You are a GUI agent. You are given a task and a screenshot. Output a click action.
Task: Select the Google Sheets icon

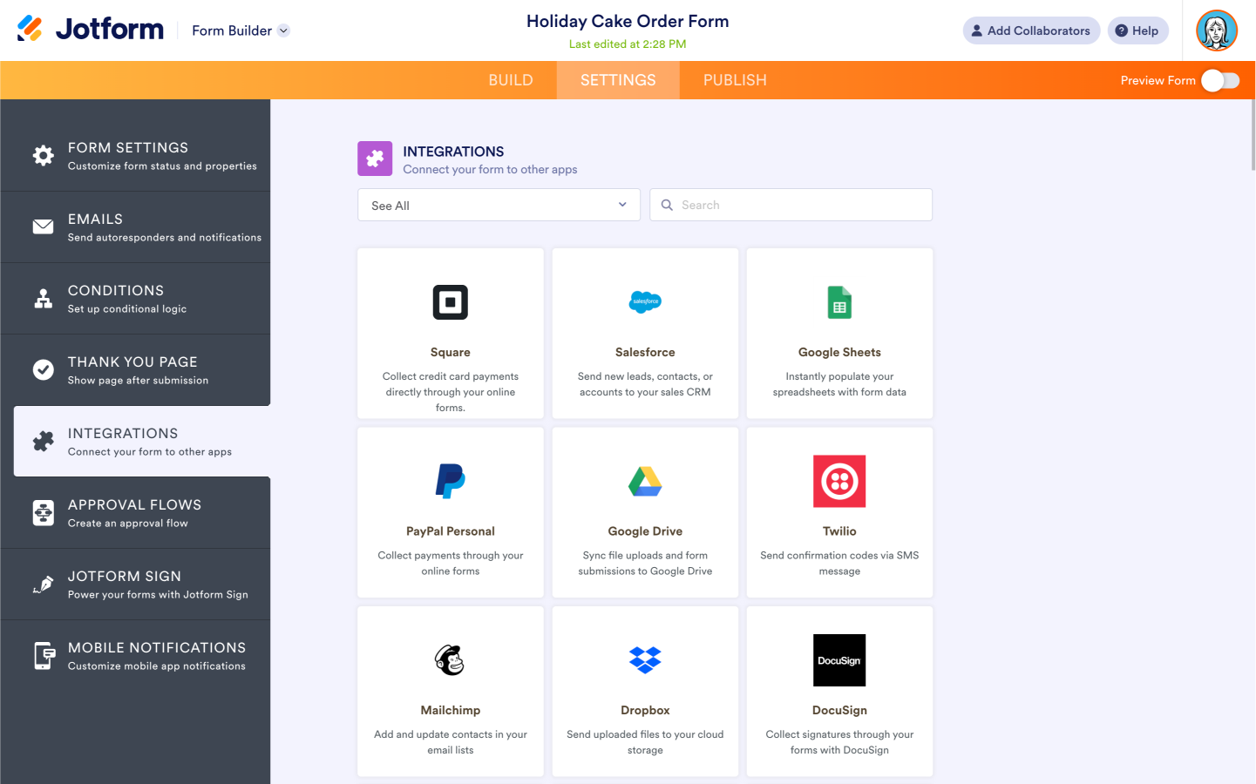pos(839,302)
